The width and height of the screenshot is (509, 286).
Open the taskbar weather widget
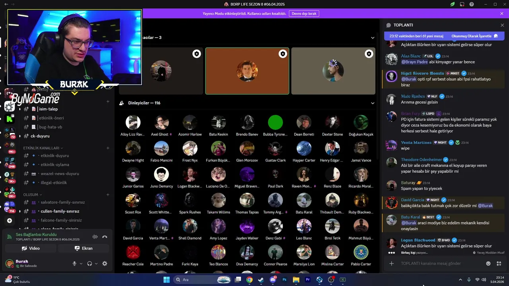coord(18,280)
